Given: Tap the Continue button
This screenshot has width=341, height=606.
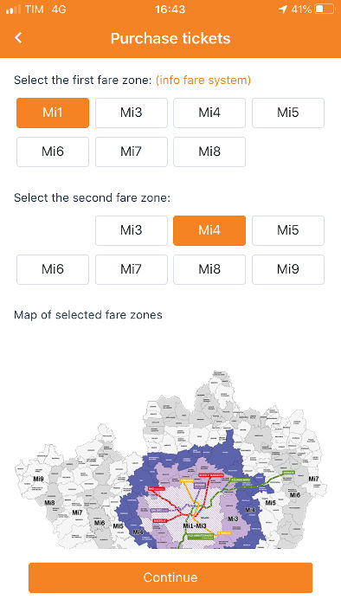Looking at the screenshot, I should click(x=170, y=577).
